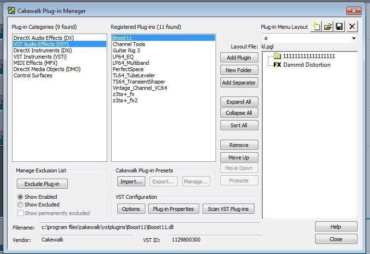Click the Scan VST Plug-ins button
This screenshot has width=370, height=254.
point(229,209)
